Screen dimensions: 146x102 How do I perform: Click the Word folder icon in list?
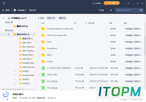click(43, 55)
